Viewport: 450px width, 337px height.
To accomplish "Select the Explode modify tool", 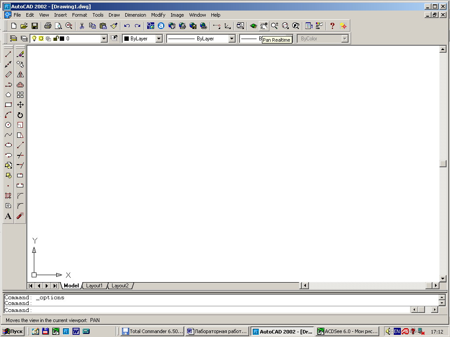I will click(20, 215).
